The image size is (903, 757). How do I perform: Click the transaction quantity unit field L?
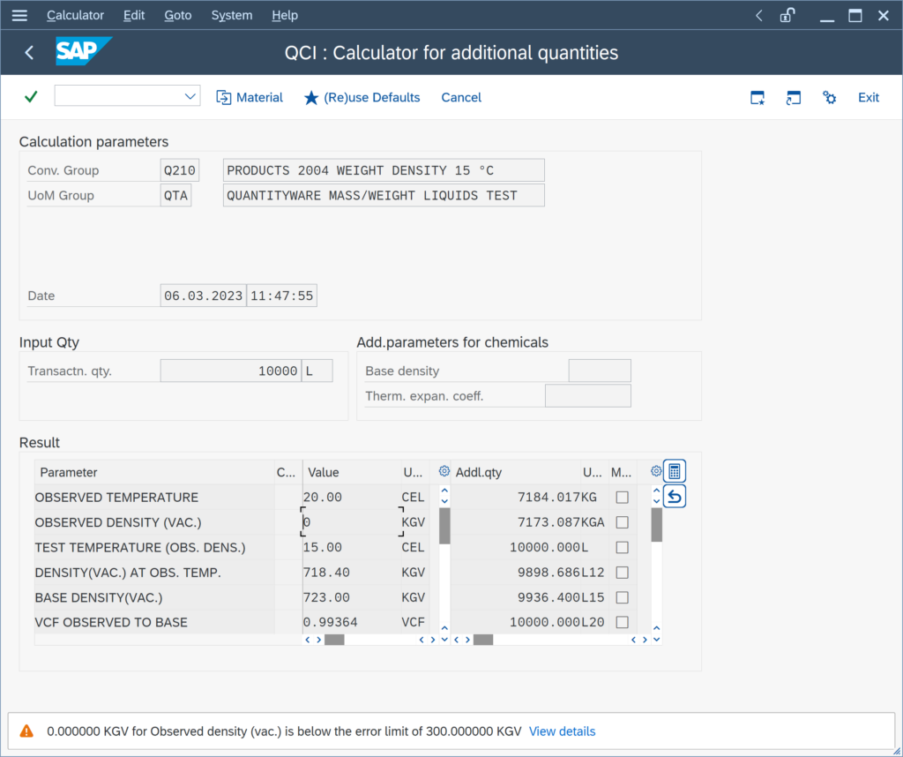point(317,371)
